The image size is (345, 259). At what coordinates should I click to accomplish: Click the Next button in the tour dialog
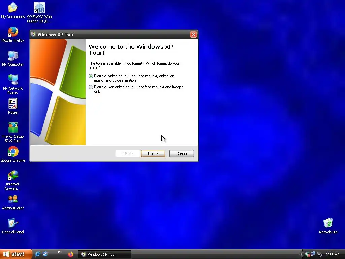coord(153,154)
